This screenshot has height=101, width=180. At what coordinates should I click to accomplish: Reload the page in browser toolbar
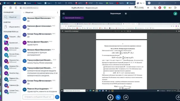tap(16, 8)
